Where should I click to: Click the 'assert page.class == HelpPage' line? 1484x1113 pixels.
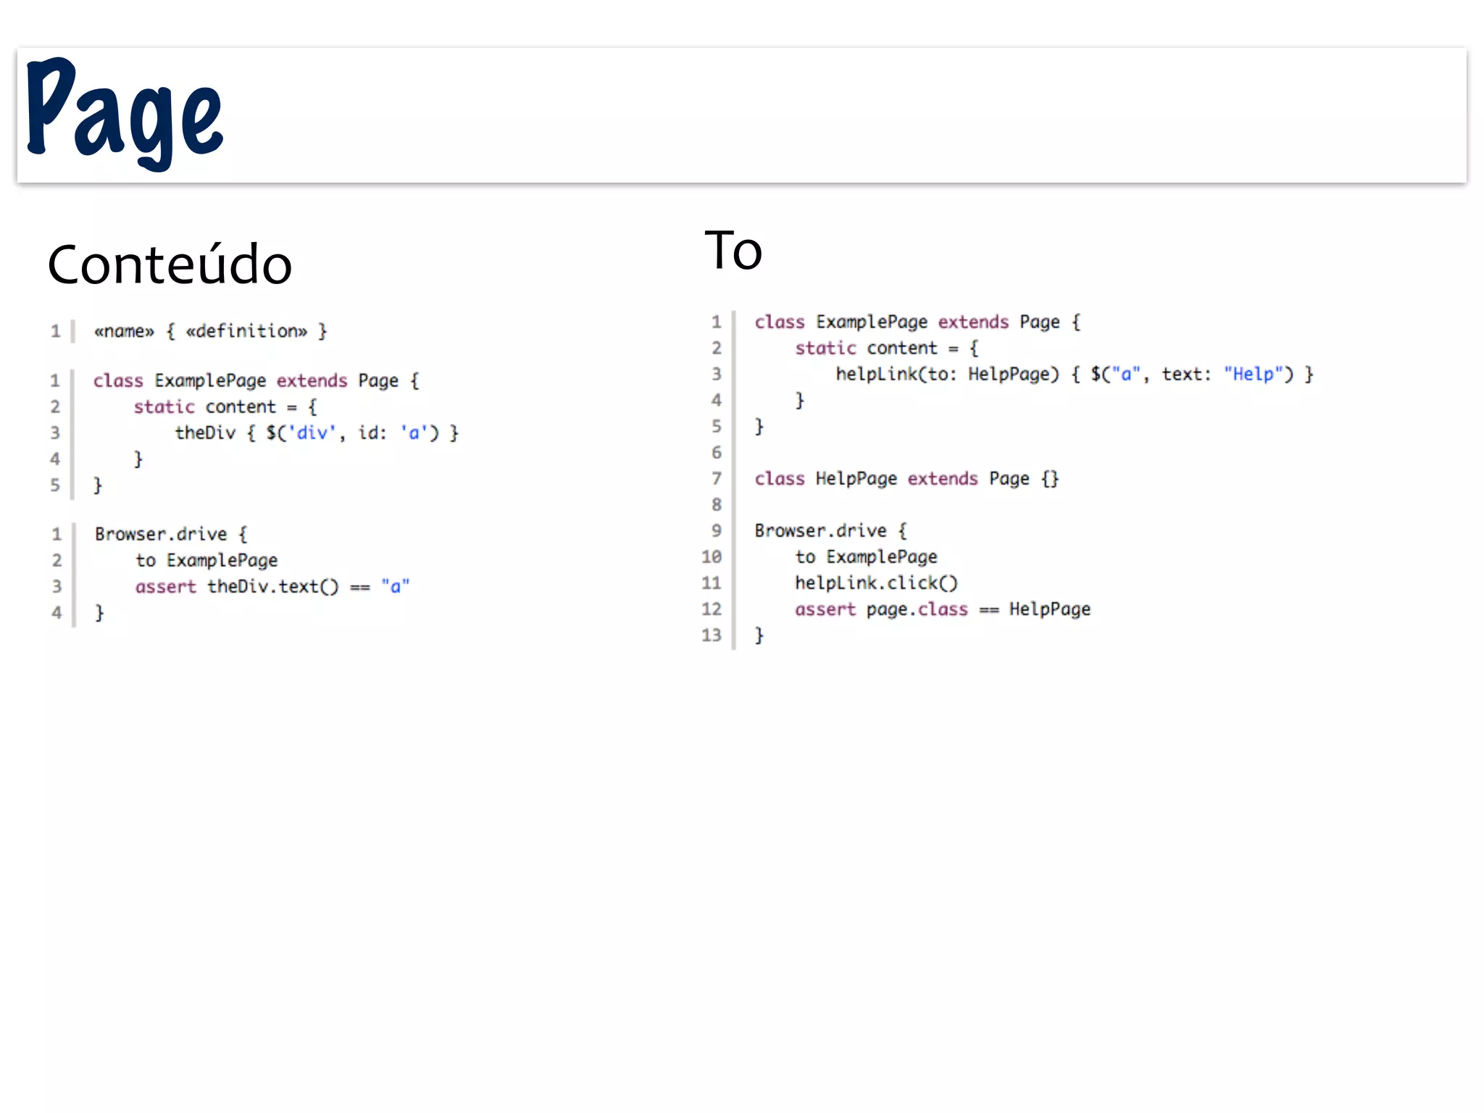point(942,609)
